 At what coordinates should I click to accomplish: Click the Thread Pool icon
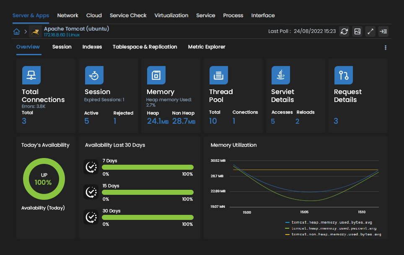point(219,75)
